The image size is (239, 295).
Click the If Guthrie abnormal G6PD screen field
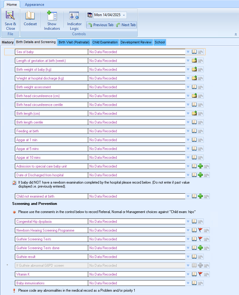(100, 266)
